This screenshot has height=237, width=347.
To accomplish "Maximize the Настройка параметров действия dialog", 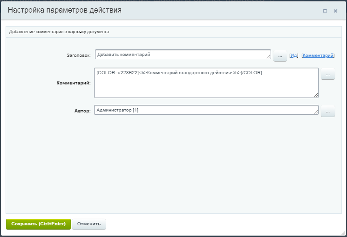I will click(x=325, y=11).
